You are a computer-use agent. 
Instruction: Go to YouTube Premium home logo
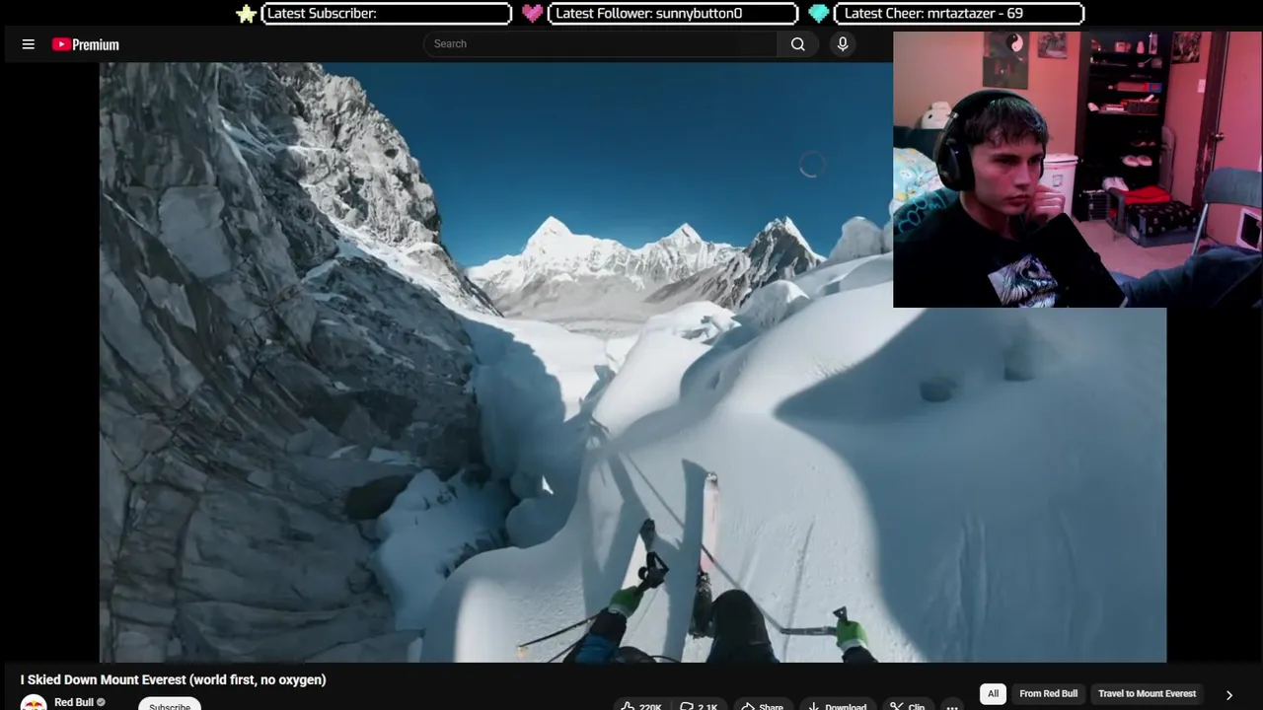86,44
